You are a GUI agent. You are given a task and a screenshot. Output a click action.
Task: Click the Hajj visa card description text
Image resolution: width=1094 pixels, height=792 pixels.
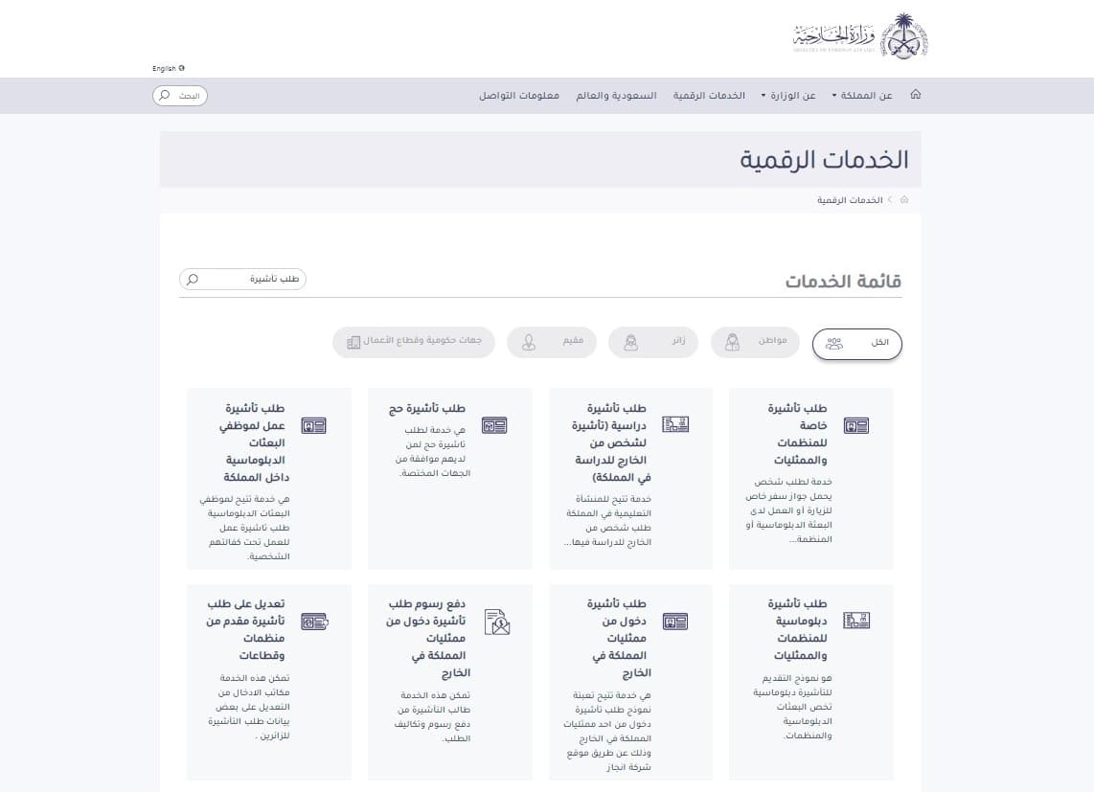coord(433,451)
